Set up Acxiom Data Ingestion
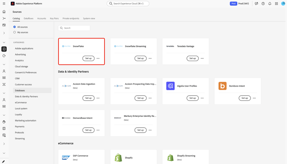The height and width of the screenshot is (164, 287). [88, 98]
